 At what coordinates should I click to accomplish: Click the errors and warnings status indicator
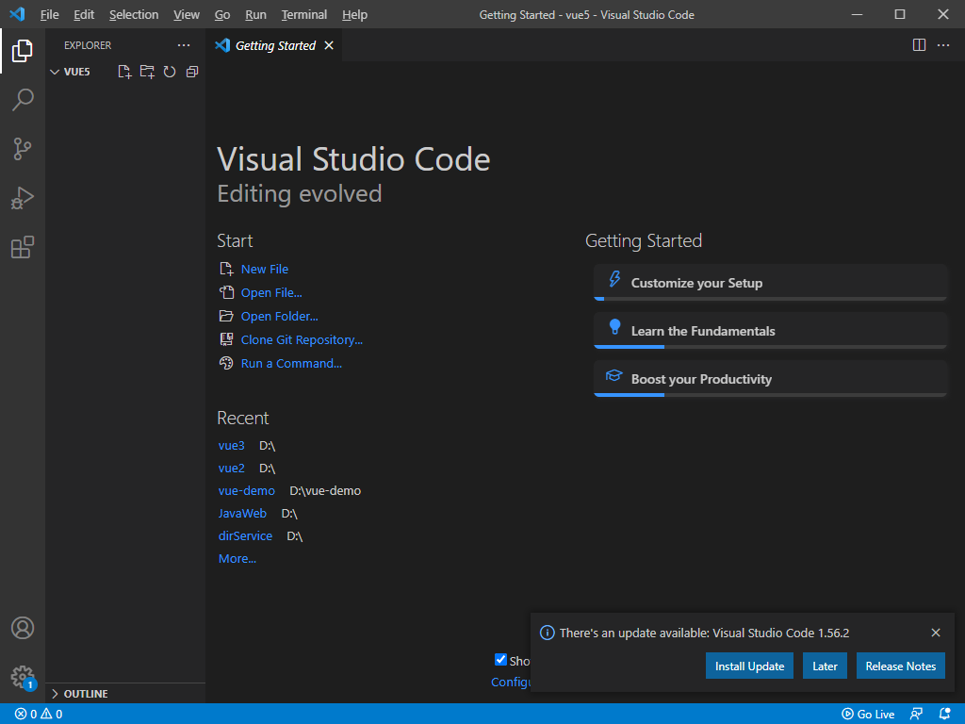click(39, 715)
